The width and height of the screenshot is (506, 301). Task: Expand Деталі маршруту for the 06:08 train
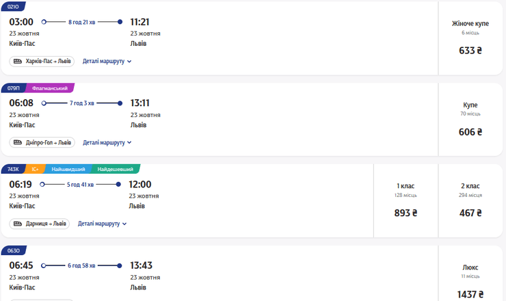[x=107, y=143]
